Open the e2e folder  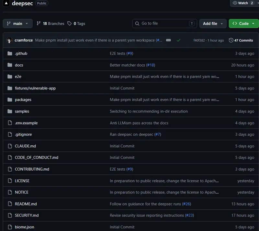coord(18,77)
